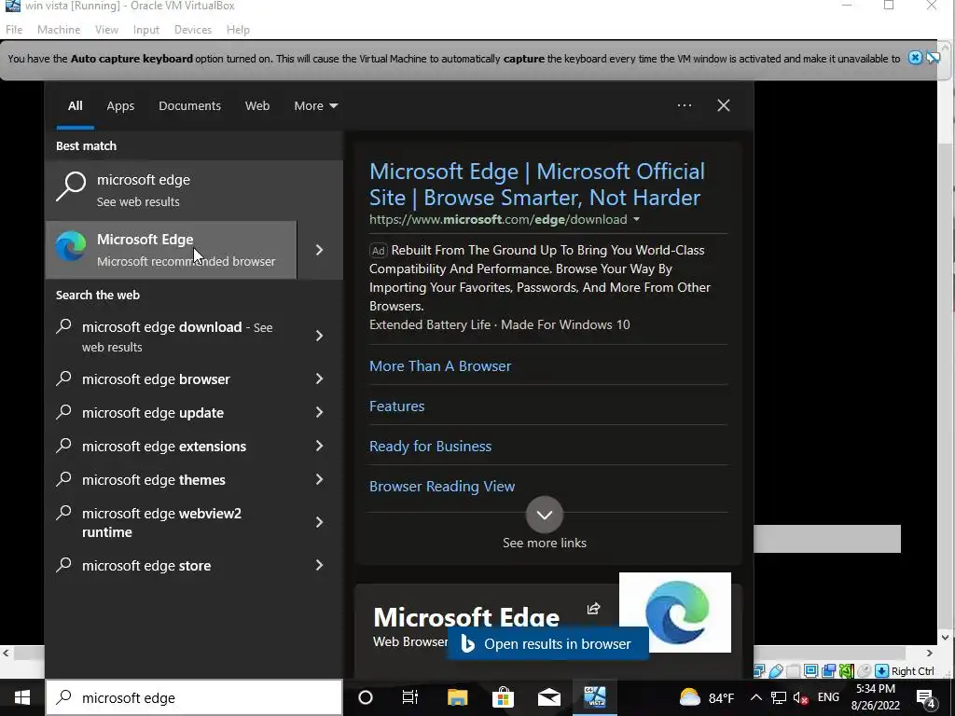Click See more links chevron button
955x716 pixels.
[x=545, y=515]
